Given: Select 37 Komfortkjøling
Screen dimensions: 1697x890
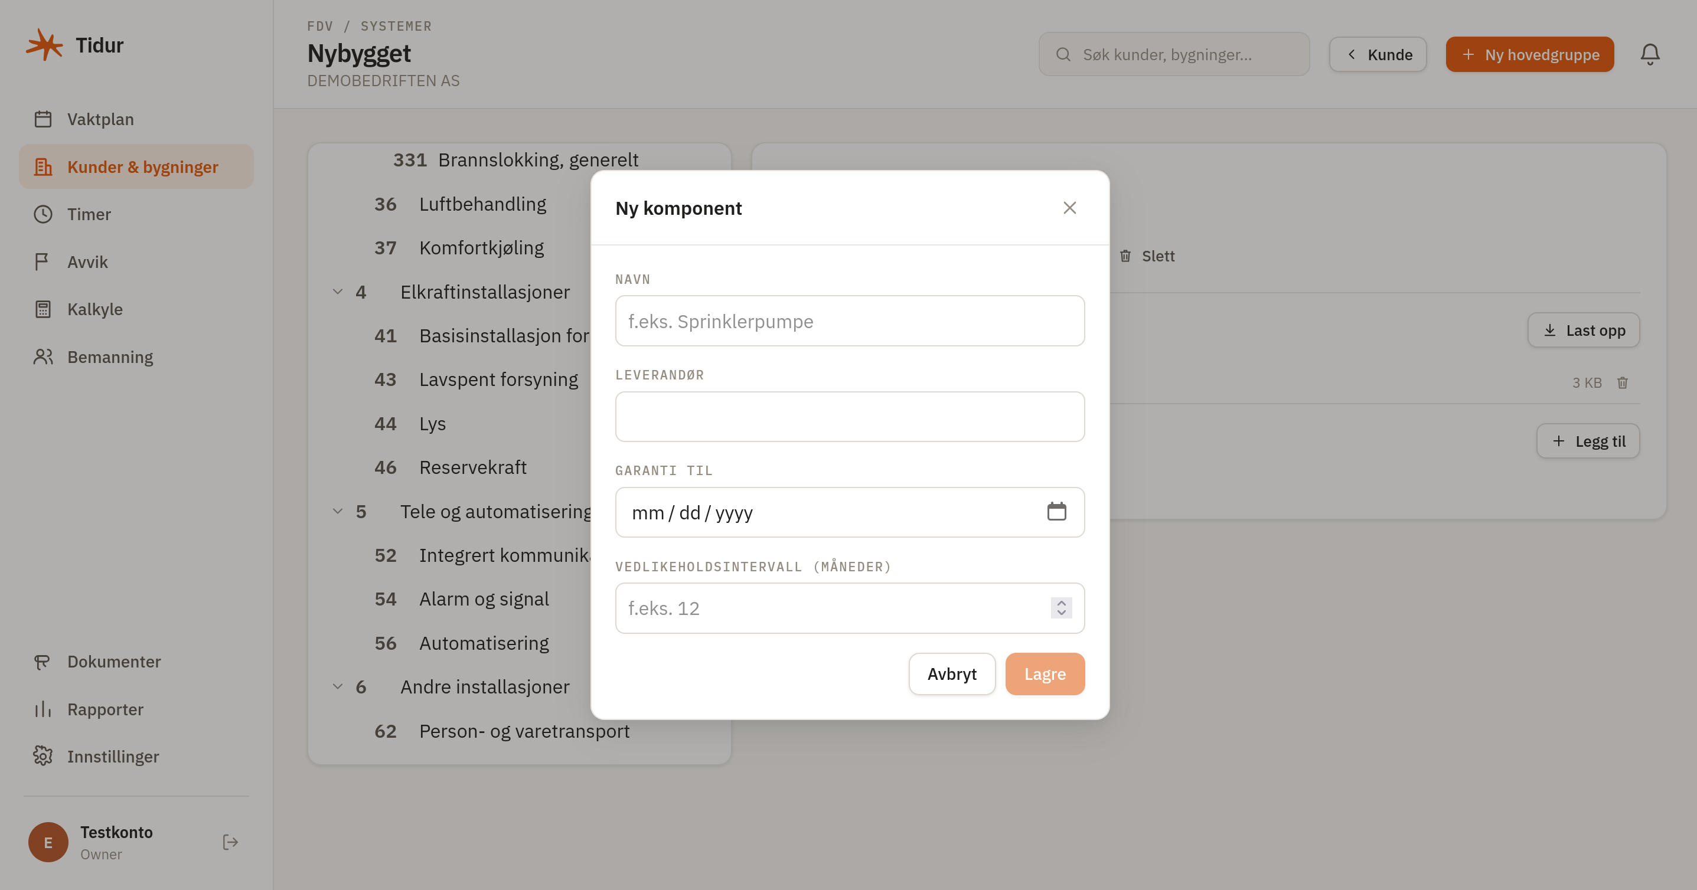Looking at the screenshot, I should pos(459,247).
